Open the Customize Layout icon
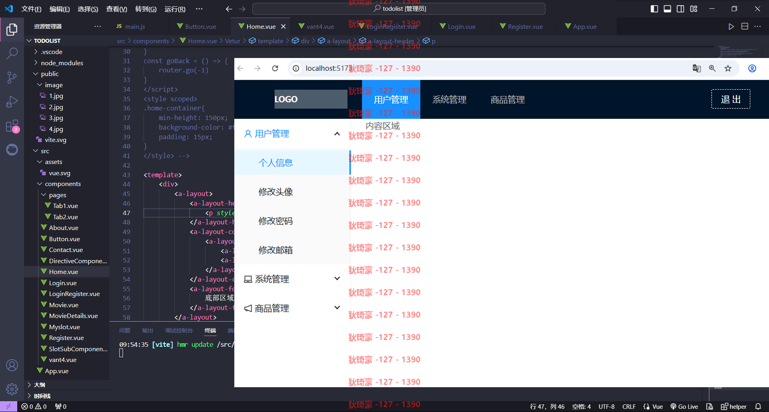The height and width of the screenshot is (412, 769). click(694, 9)
